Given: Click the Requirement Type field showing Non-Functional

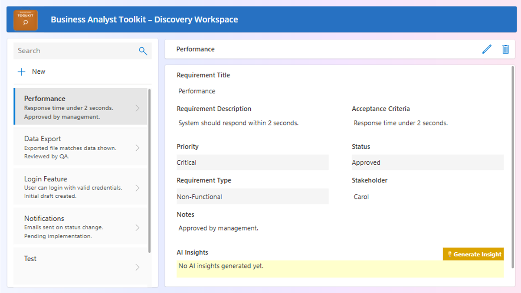Looking at the screenshot, I should [x=252, y=197].
